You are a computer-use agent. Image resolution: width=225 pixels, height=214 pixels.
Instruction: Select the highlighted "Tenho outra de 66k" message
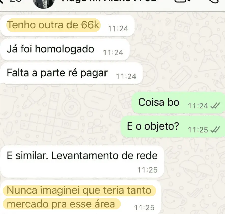click(x=67, y=25)
